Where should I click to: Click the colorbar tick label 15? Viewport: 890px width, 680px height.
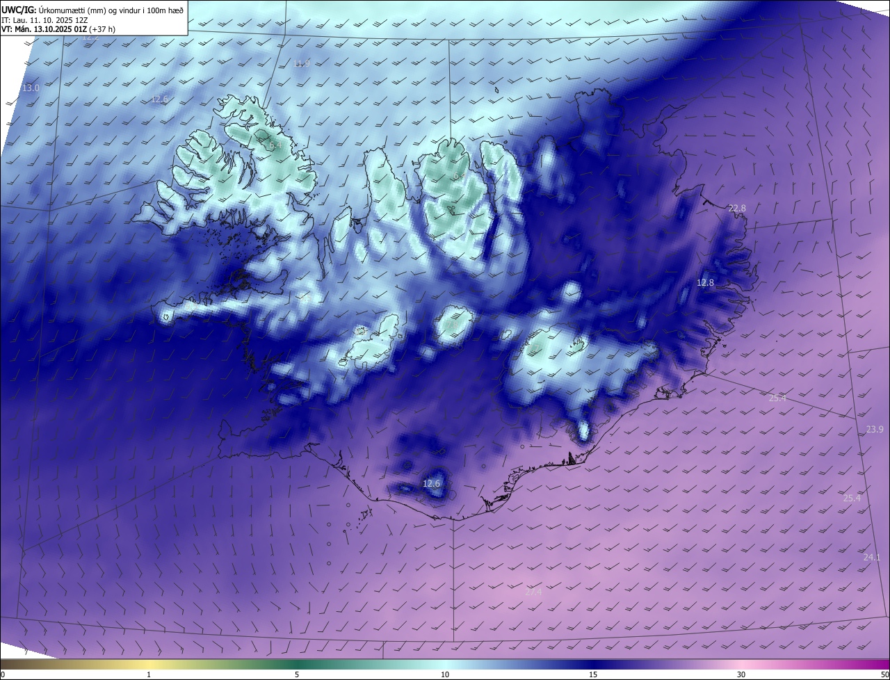click(593, 674)
